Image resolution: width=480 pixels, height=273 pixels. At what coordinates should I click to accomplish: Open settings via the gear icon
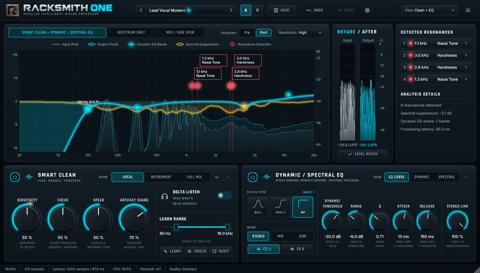click(367, 10)
